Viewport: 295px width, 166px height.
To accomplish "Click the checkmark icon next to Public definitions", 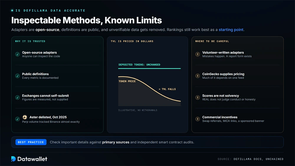I will click(x=17, y=76).
